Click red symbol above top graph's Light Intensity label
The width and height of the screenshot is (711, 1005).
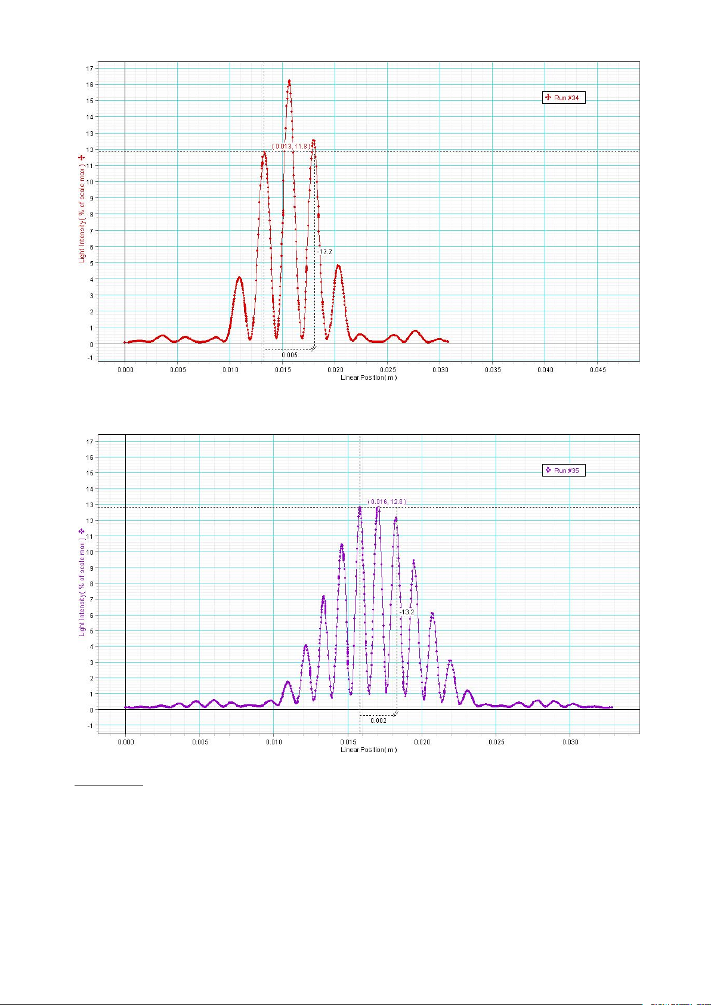pos(82,157)
